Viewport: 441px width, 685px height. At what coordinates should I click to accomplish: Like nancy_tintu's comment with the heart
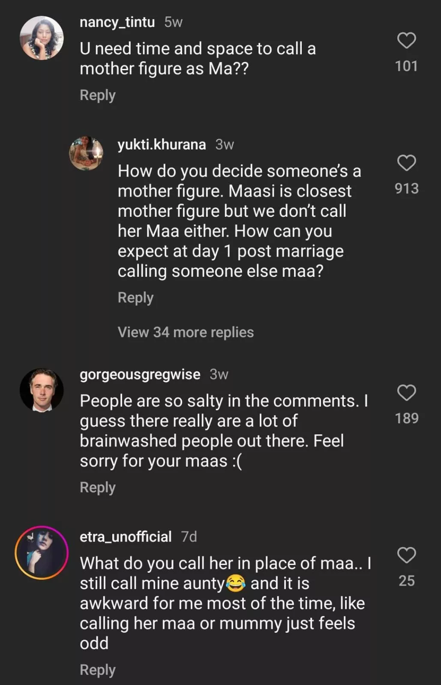[x=406, y=41]
